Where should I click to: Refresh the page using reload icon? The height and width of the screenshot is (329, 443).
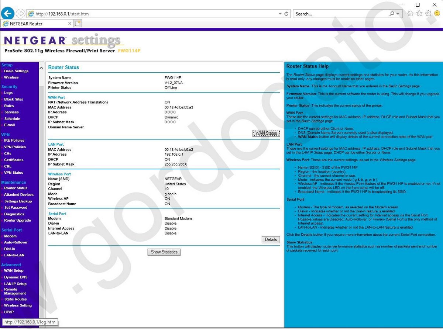[x=286, y=14]
